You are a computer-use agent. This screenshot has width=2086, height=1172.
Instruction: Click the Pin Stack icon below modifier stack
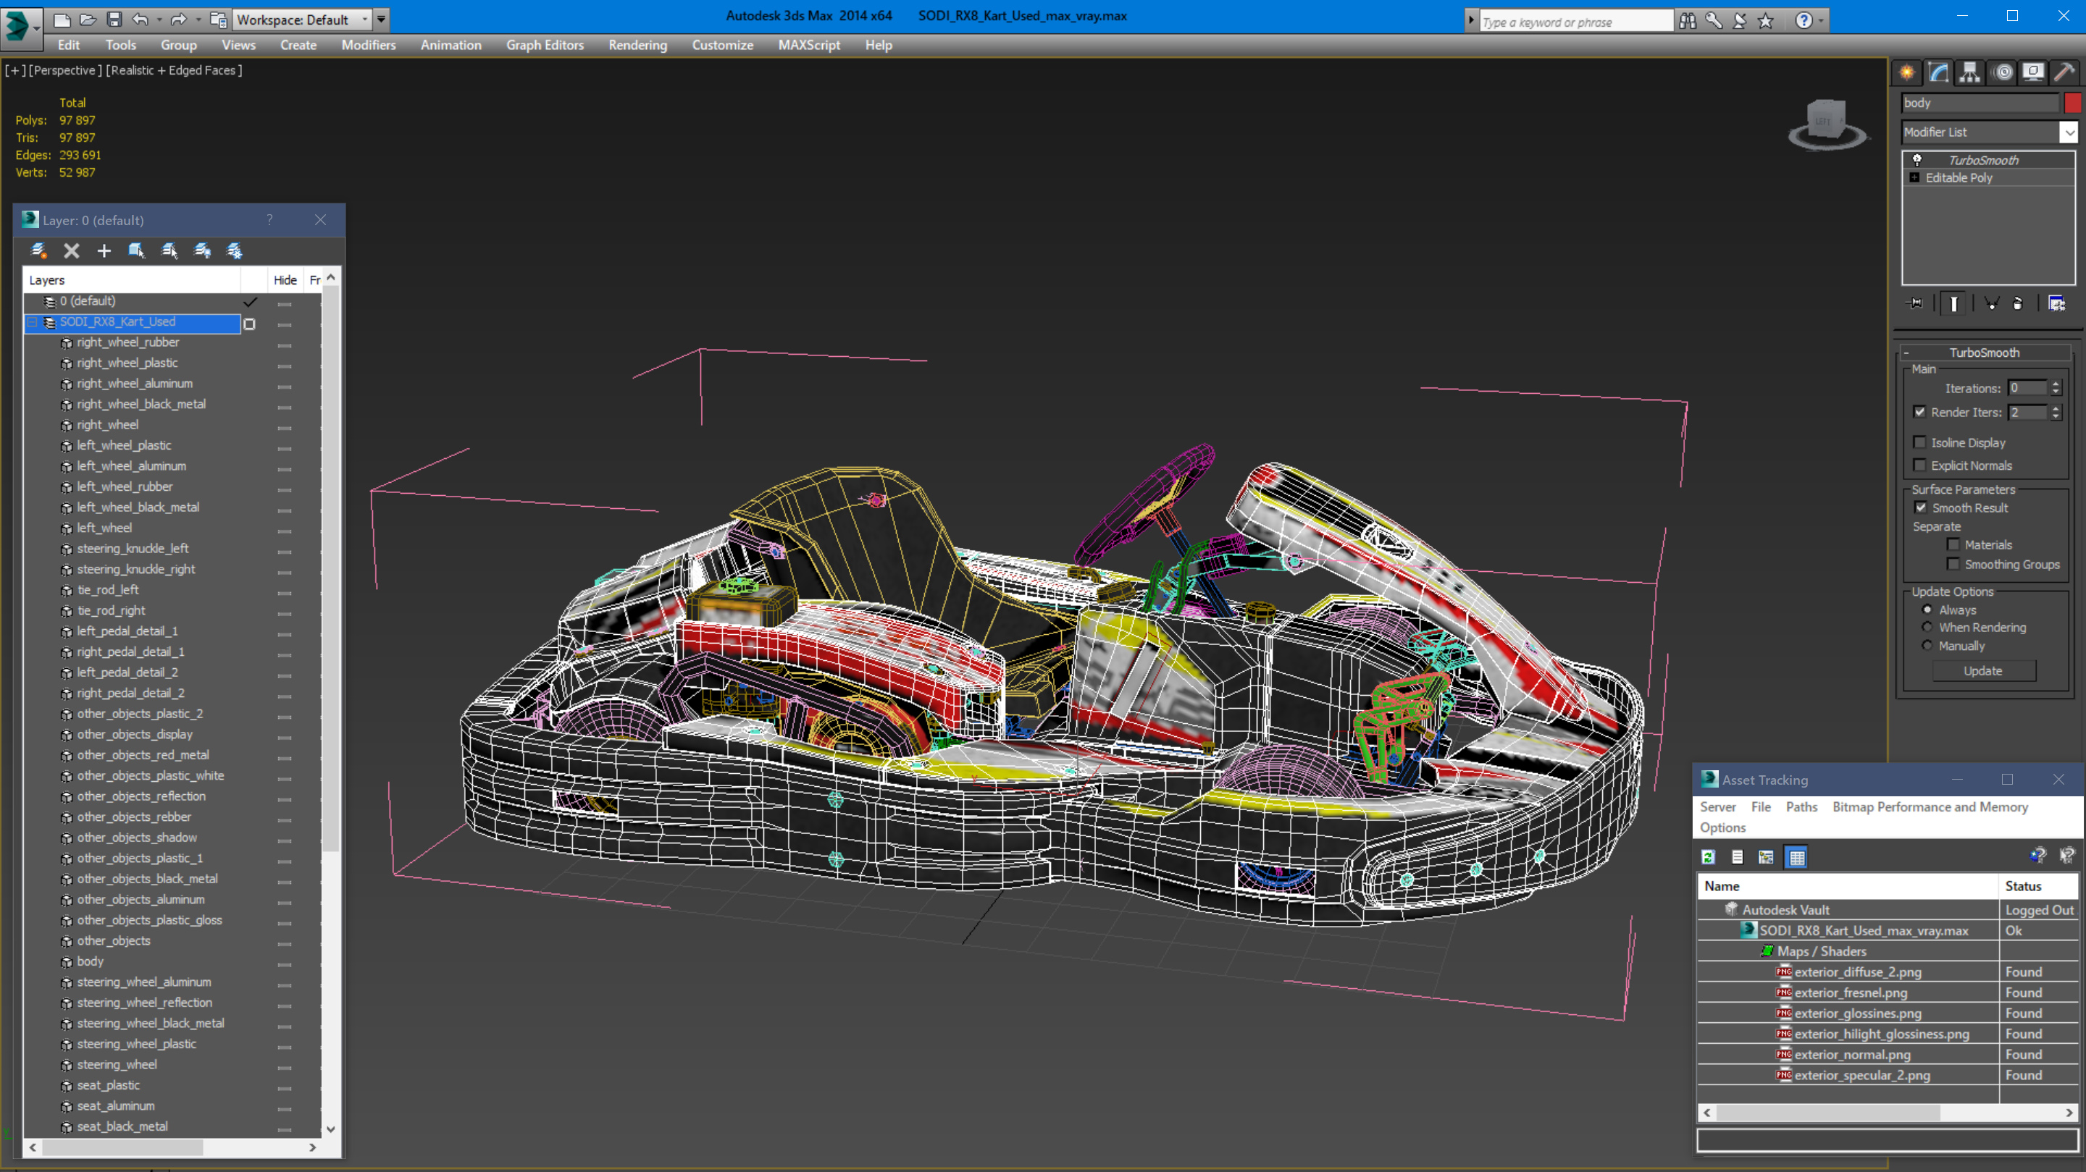click(1915, 303)
